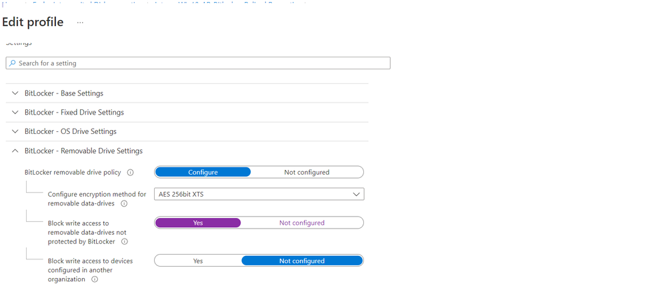Set BitLocker removable drive policy to Not configured
Screen dimensions: 666x286
[307, 172]
